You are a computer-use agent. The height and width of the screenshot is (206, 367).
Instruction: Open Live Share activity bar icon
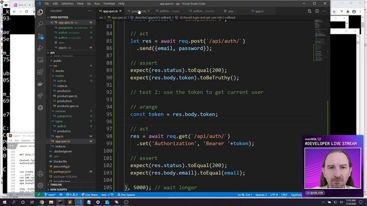point(40,96)
